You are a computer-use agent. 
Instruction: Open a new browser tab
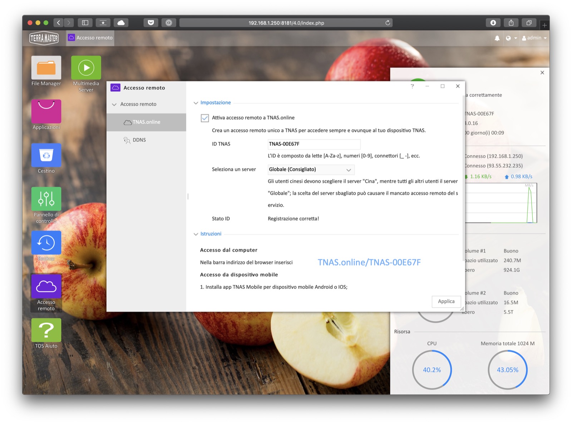point(544,25)
